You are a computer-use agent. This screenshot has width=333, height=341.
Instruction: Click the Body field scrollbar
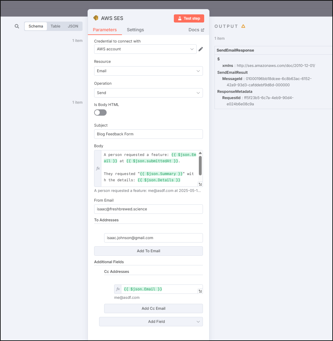(200, 165)
